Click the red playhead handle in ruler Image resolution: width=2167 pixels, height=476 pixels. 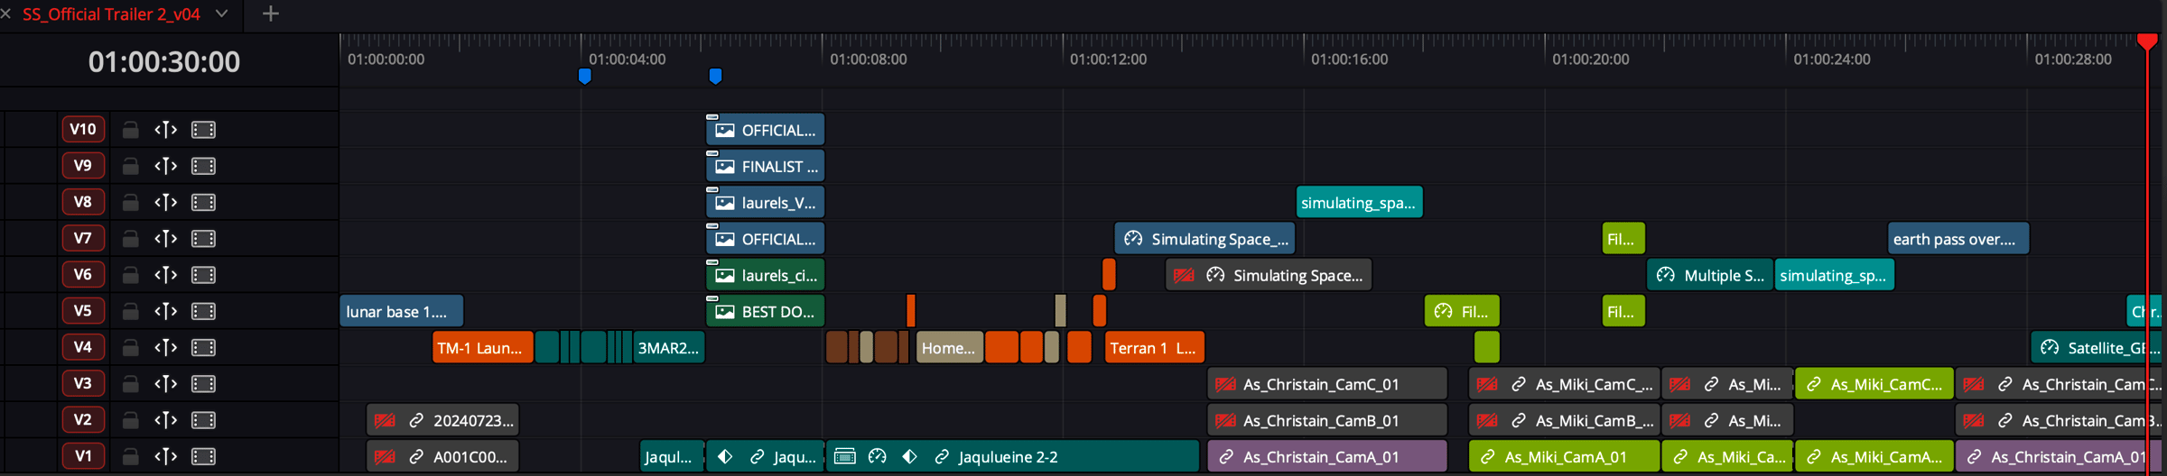tap(2147, 41)
